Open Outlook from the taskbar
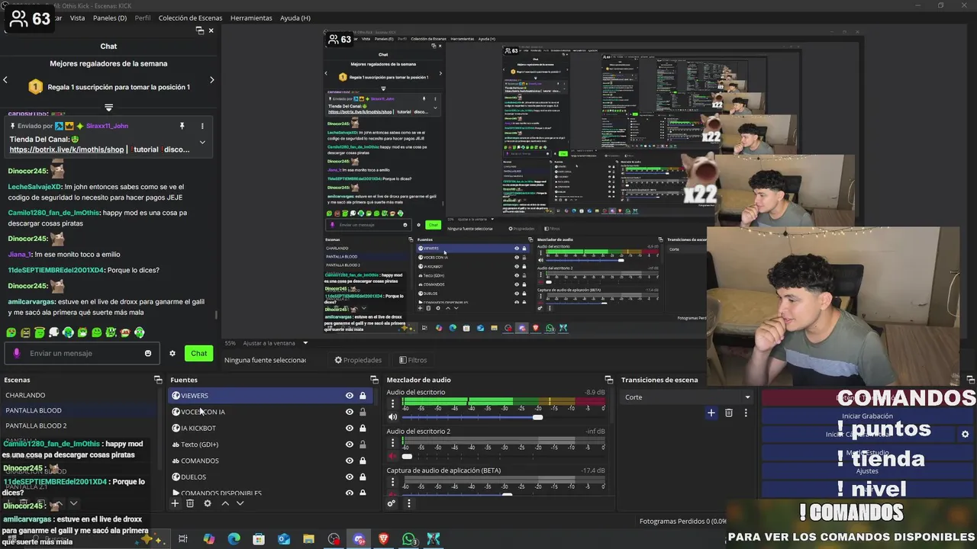Image resolution: width=977 pixels, height=549 pixels. (284, 539)
